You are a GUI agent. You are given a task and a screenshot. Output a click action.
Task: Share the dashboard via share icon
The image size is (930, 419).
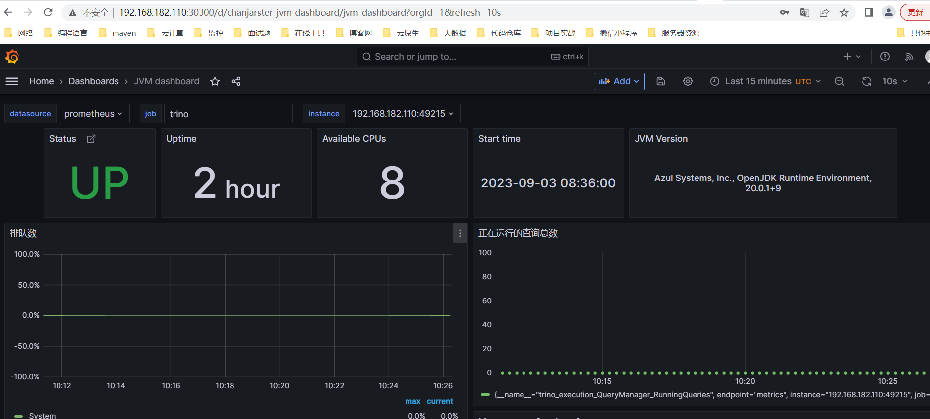pyautogui.click(x=236, y=81)
